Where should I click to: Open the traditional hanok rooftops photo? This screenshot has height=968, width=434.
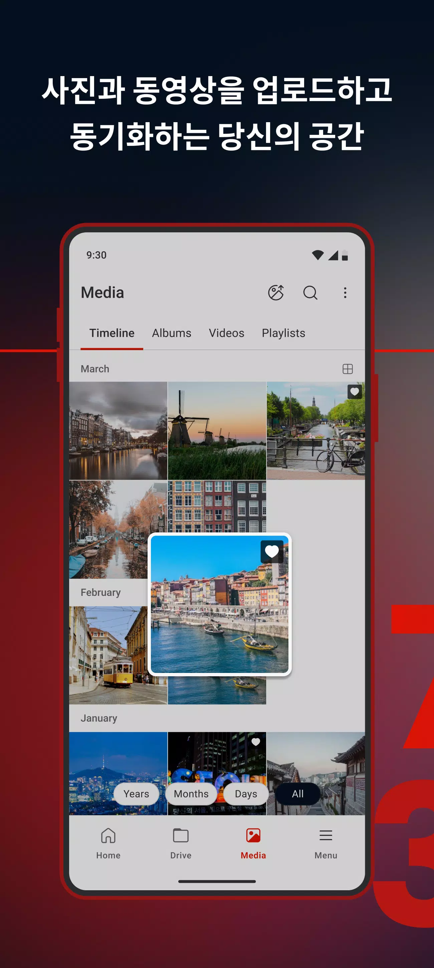click(315, 773)
